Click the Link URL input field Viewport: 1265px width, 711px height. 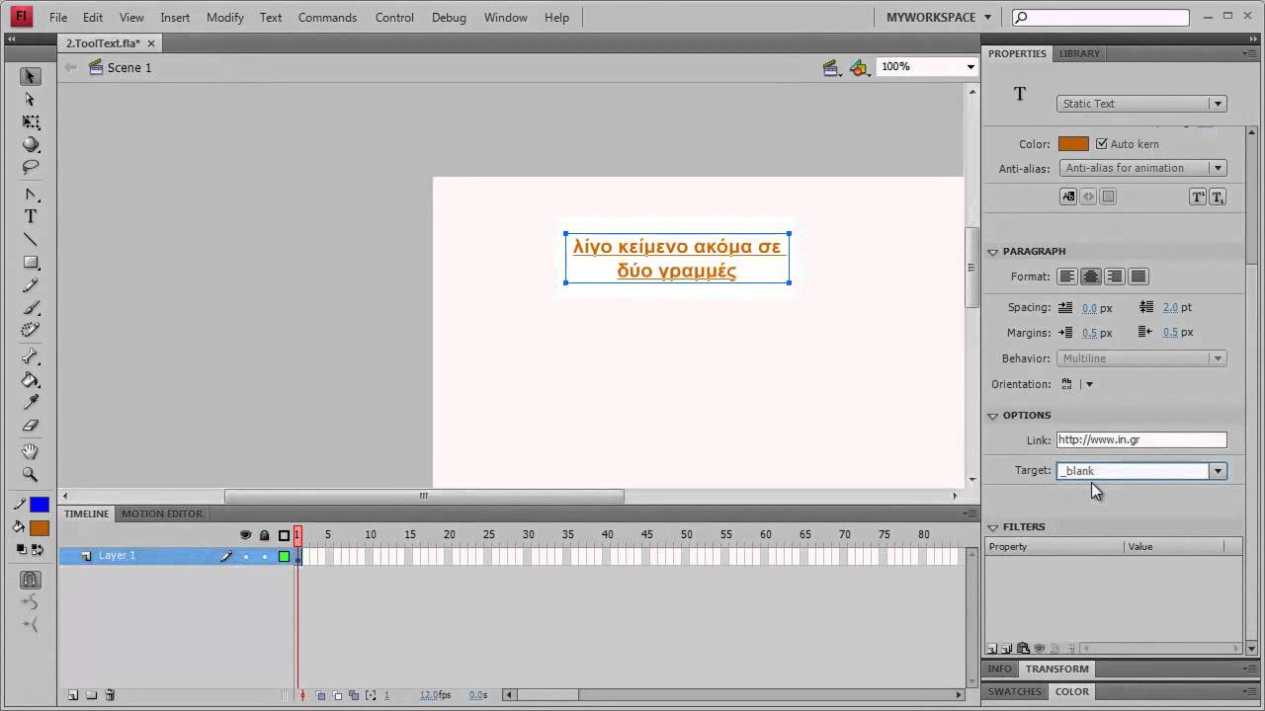click(1141, 440)
